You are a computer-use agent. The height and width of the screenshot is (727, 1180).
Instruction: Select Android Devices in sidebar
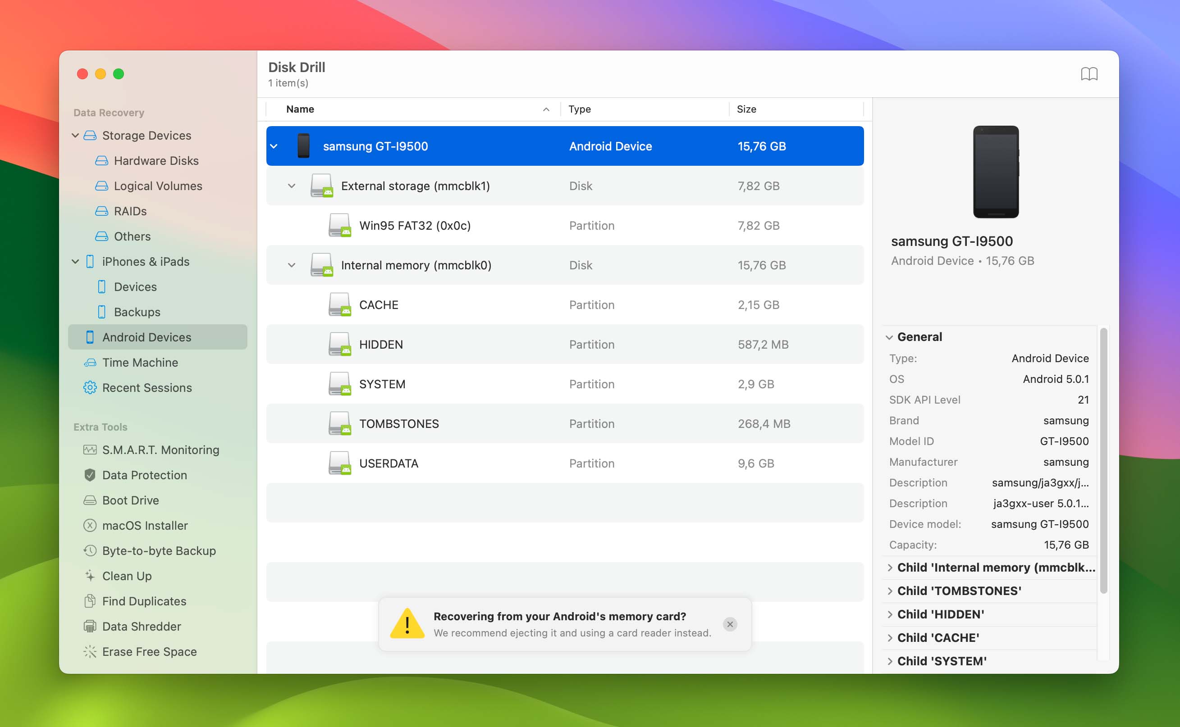(158, 337)
